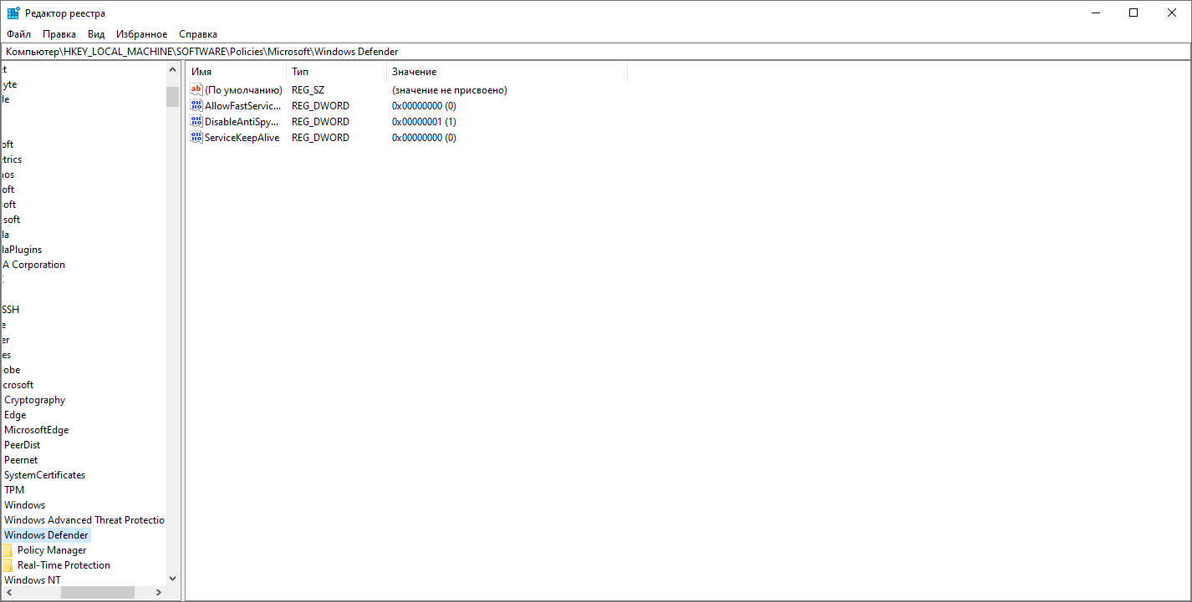Select the MicrosoftEdge tree key
Screen dimensions: 1192x602
coord(37,430)
